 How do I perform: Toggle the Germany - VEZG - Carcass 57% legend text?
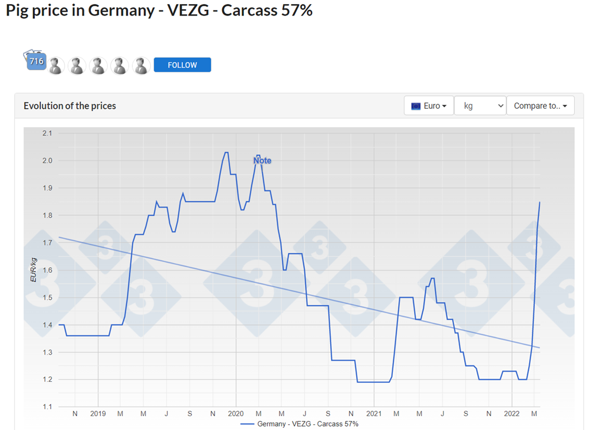[308, 424]
